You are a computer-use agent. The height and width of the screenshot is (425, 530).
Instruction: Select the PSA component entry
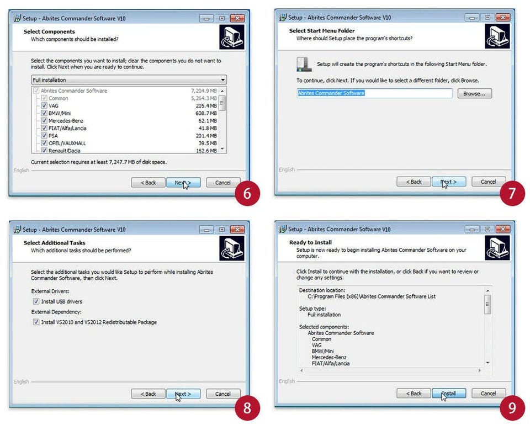click(x=53, y=135)
